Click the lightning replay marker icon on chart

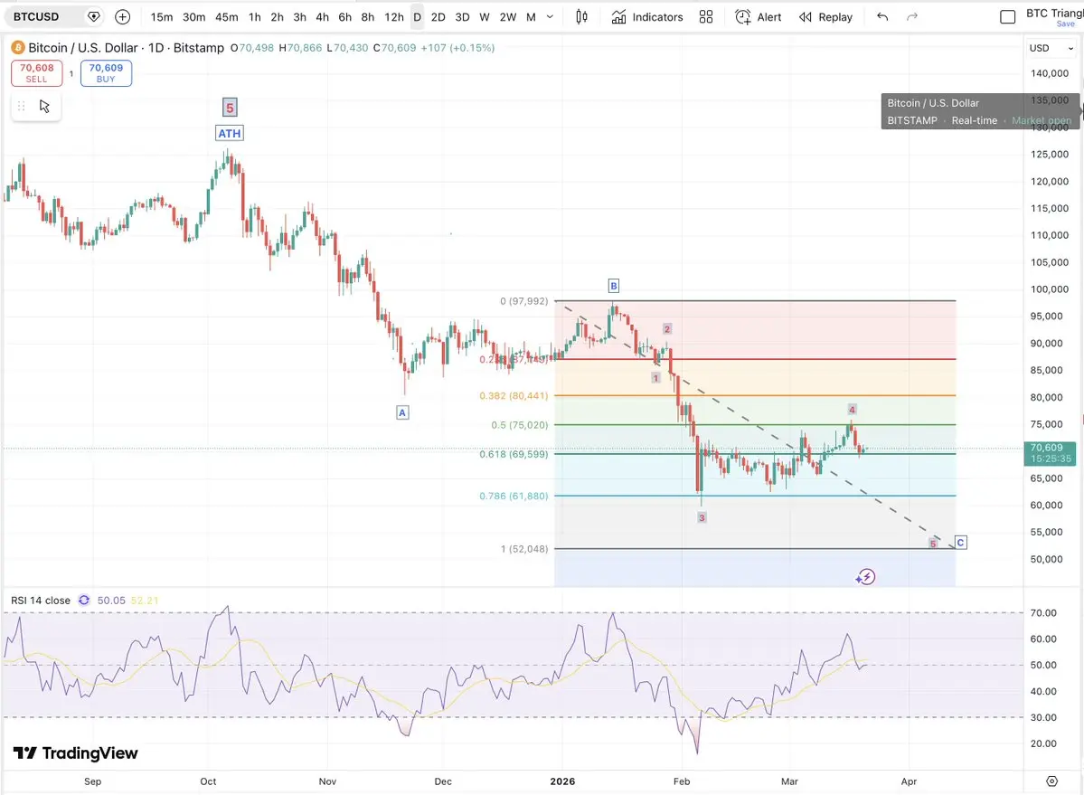tap(865, 576)
